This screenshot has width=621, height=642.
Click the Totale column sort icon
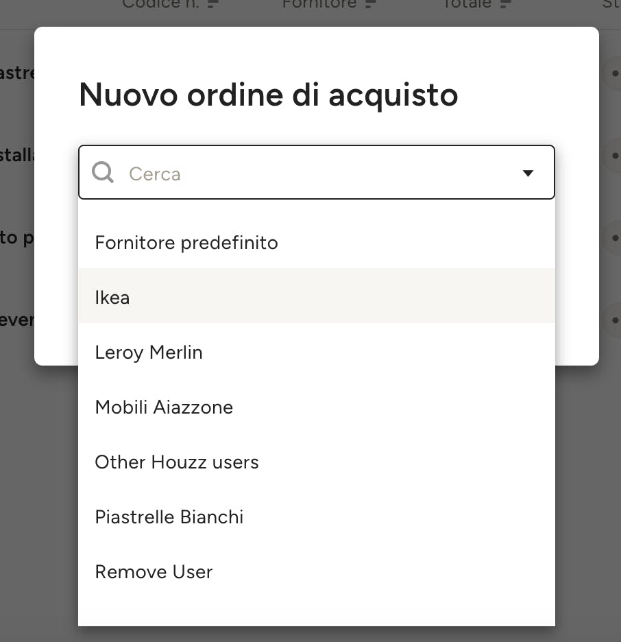tap(506, 3)
